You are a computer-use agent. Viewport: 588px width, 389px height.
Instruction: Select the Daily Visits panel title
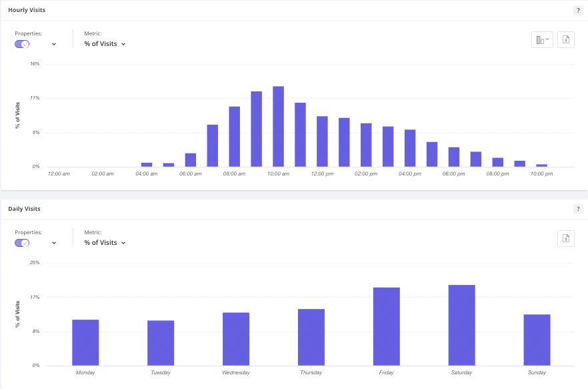(23, 209)
